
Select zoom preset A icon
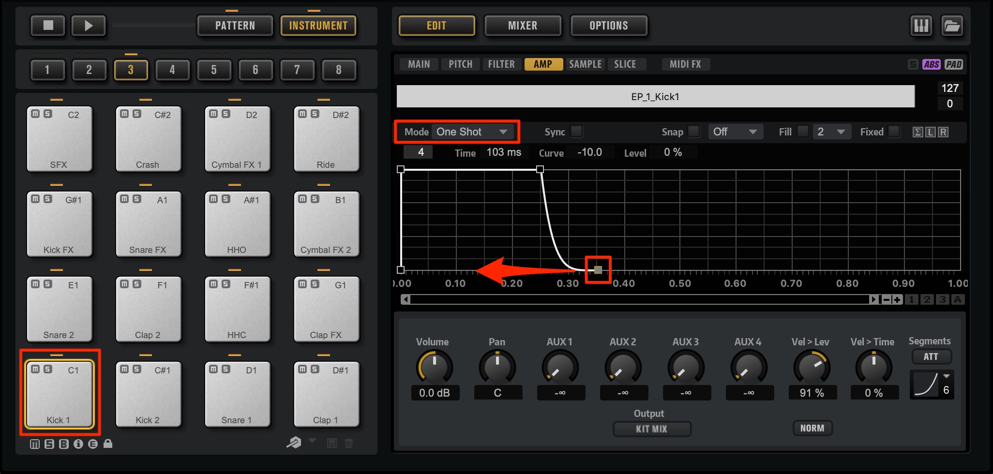pos(958,300)
